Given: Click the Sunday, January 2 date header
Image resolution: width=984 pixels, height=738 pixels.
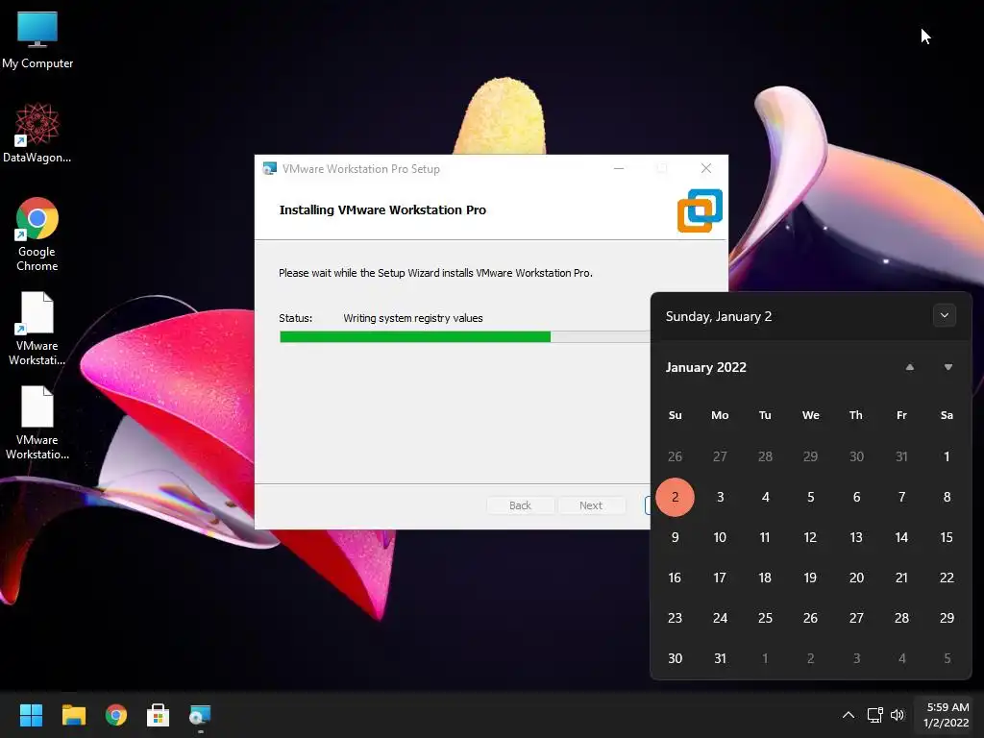Looking at the screenshot, I should click(719, 316).
